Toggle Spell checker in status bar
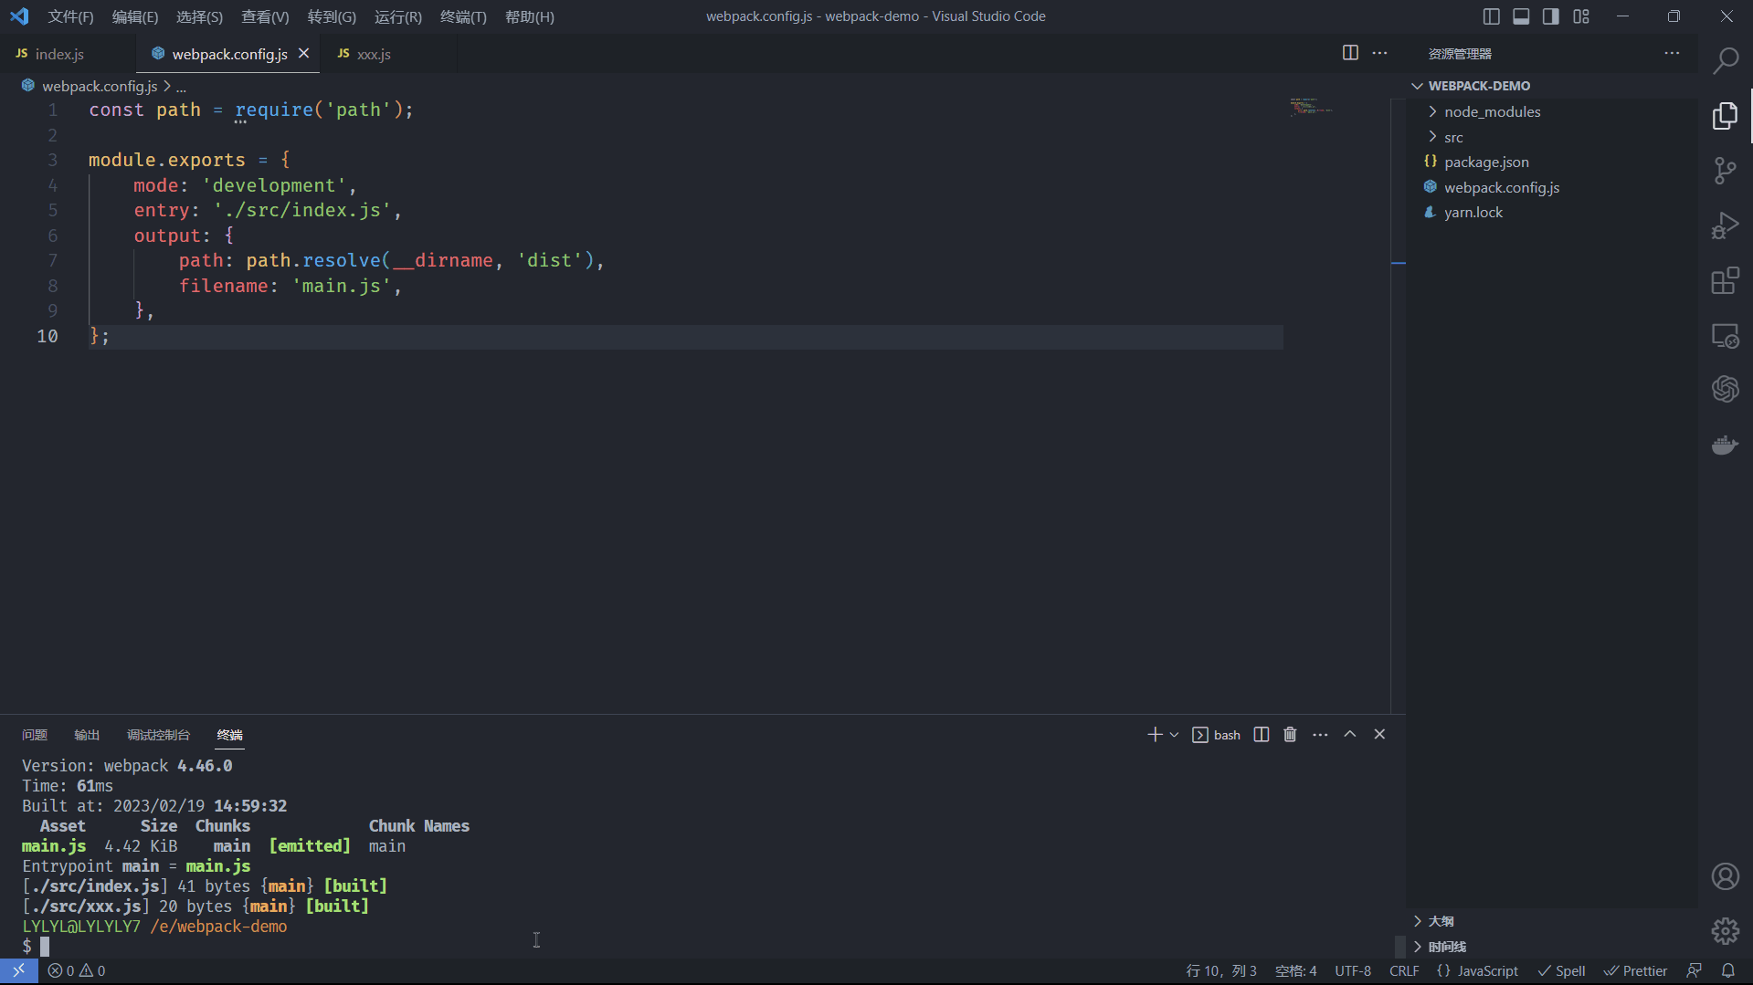The width and height of the screenshot is (1753, 985). (x=1561, y=970)
